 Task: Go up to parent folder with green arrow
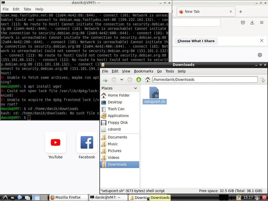139,80
